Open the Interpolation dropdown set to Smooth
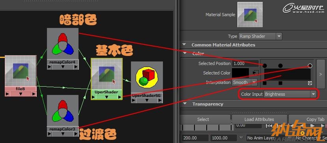 245,82
